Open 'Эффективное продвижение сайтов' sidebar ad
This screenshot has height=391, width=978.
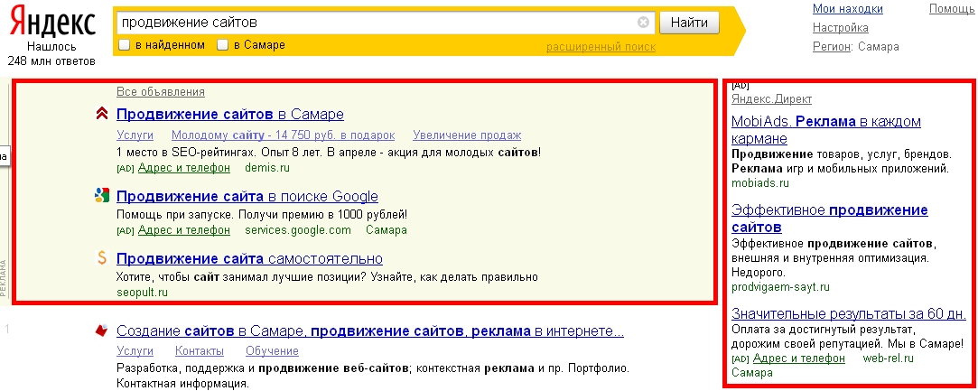[x=830, y=219]
